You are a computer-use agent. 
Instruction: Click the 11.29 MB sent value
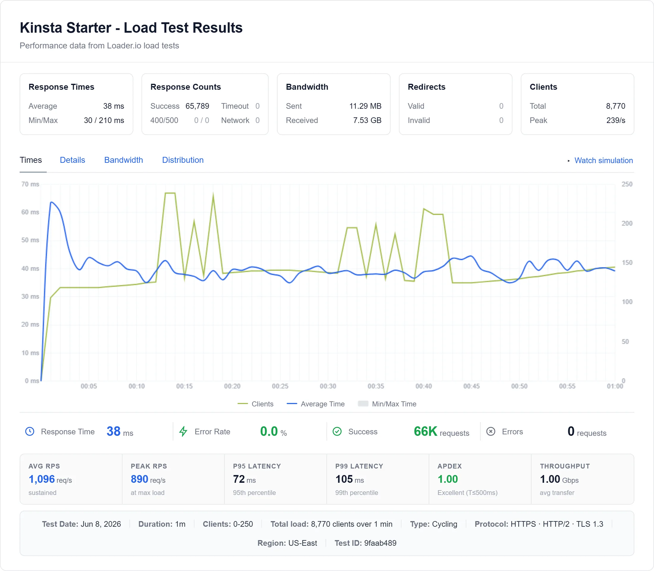(x=365, y=106)
